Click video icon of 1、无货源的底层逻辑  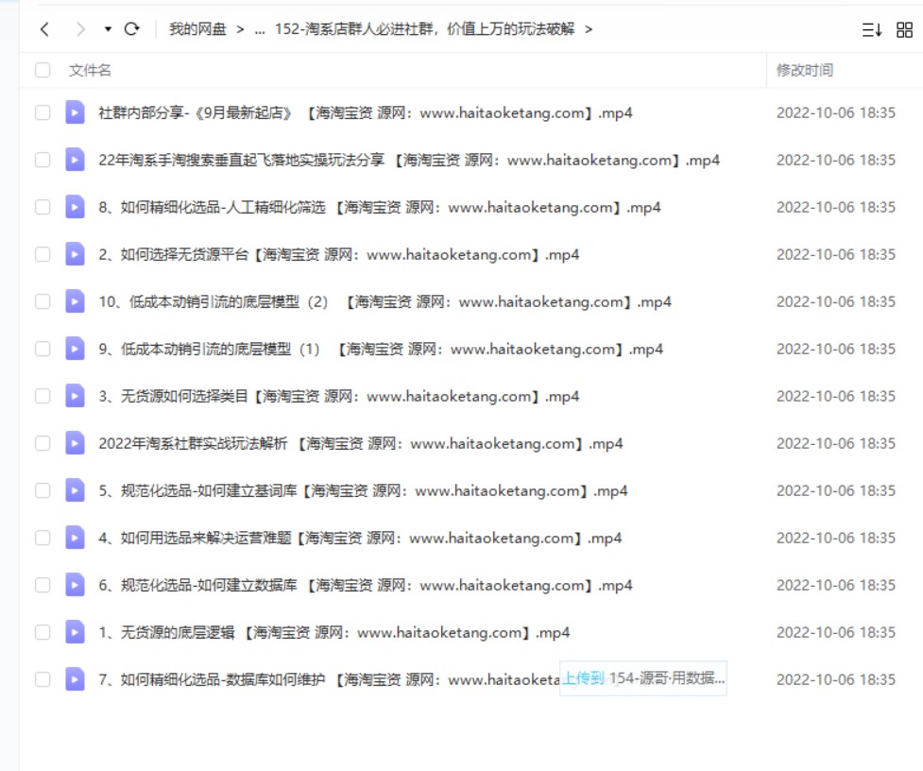point(75,632)
